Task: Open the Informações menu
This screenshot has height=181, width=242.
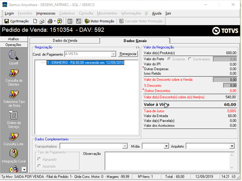Action: tap(131, 13)
